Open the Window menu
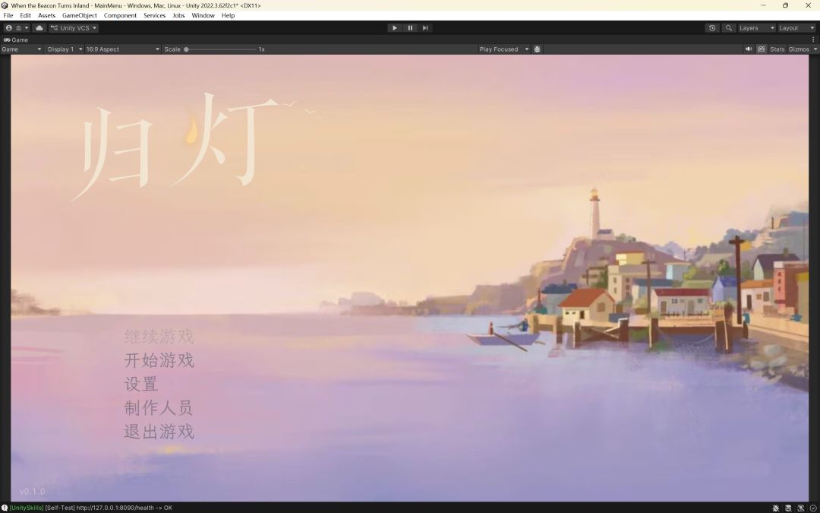Image resolution: width=820 pixels, height=513 pixels. click(x=203, y=16)
